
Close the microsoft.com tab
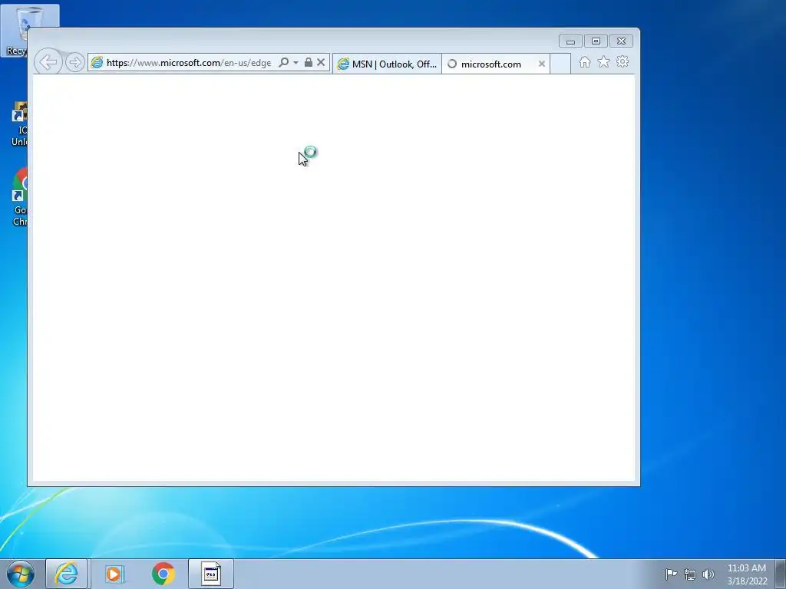click(x=541, y=64)
